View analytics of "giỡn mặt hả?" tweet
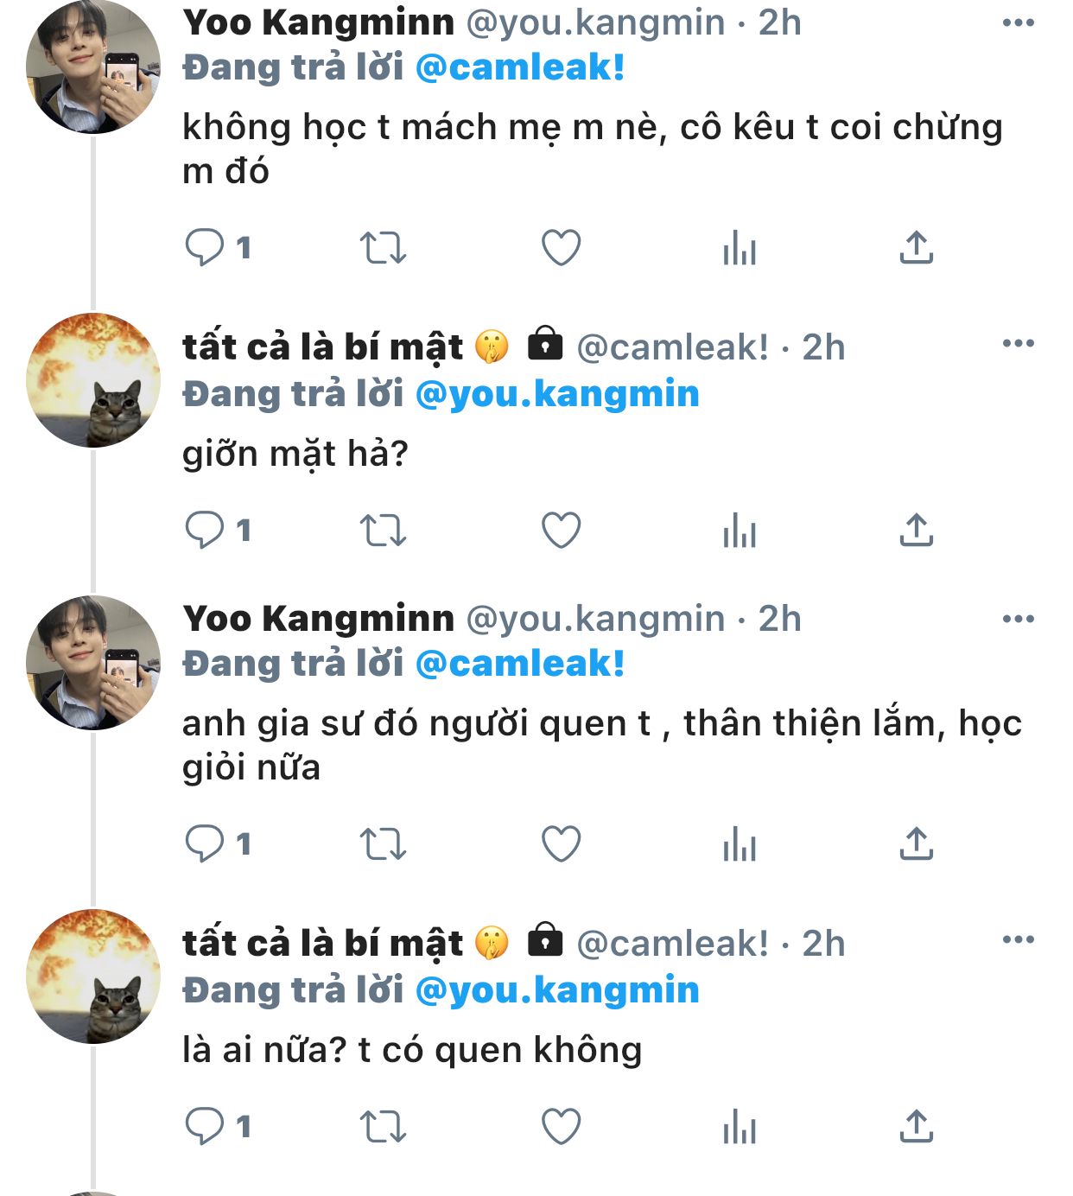1073x1196 pixels. (x=740, y=531)
